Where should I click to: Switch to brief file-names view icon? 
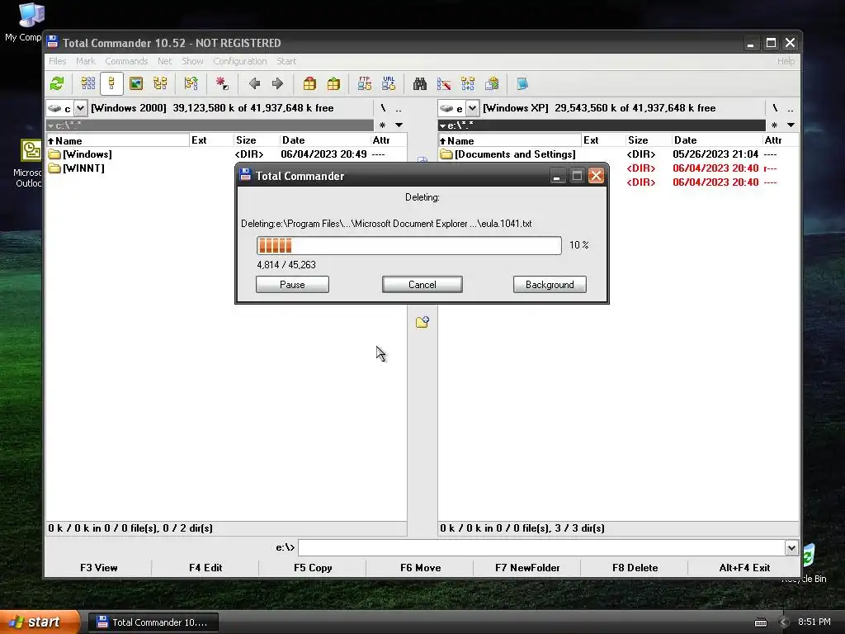tap(87, 83)
